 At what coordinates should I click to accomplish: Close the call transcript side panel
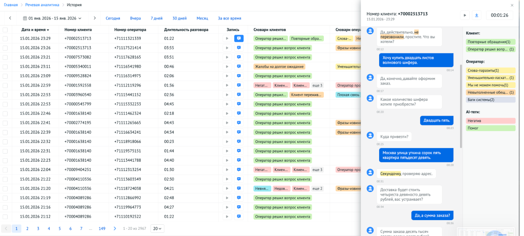click(x=512, y=5)
